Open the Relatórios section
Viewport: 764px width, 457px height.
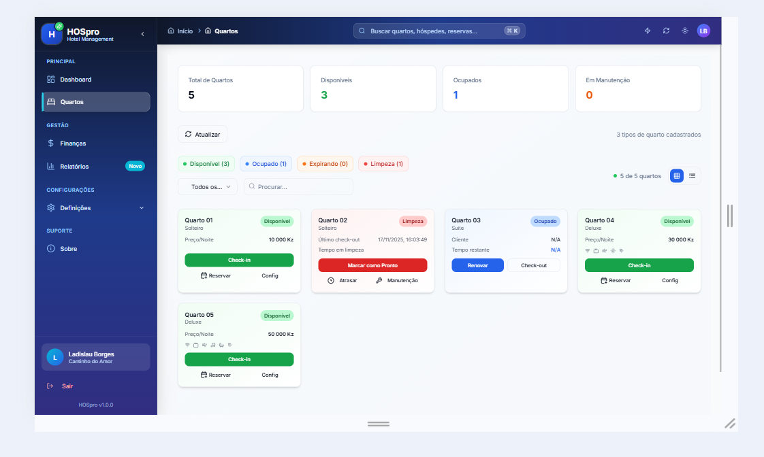(x=76, y=166)
